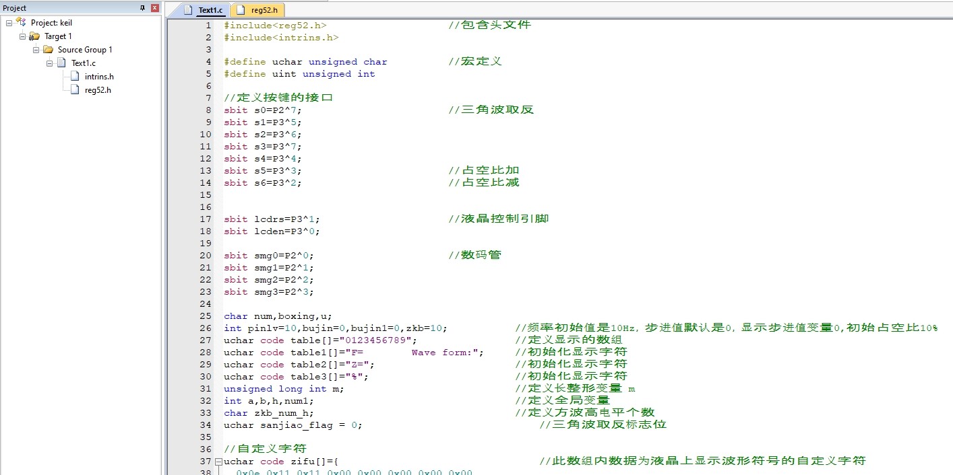Screen dimensions: 953x475
Task: Click the 'uchar code zifu[]={' line
Action: (x=281, y=462)
